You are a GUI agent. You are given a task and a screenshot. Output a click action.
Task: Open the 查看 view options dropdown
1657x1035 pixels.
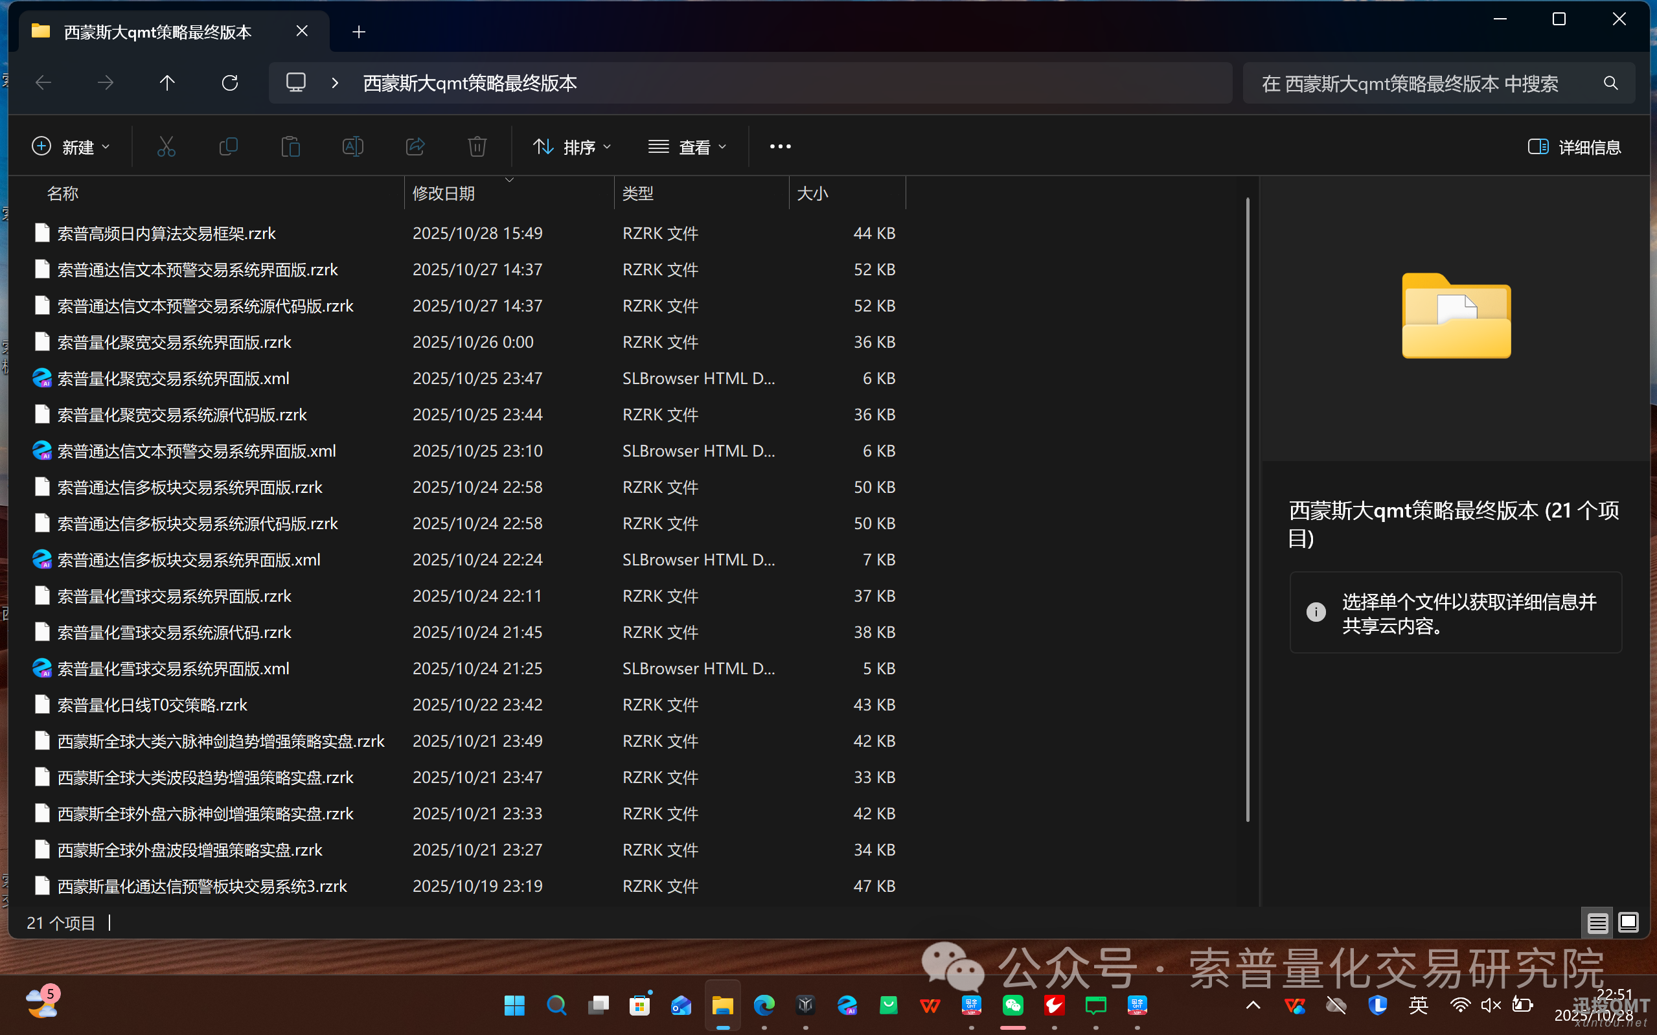(687, 147)
